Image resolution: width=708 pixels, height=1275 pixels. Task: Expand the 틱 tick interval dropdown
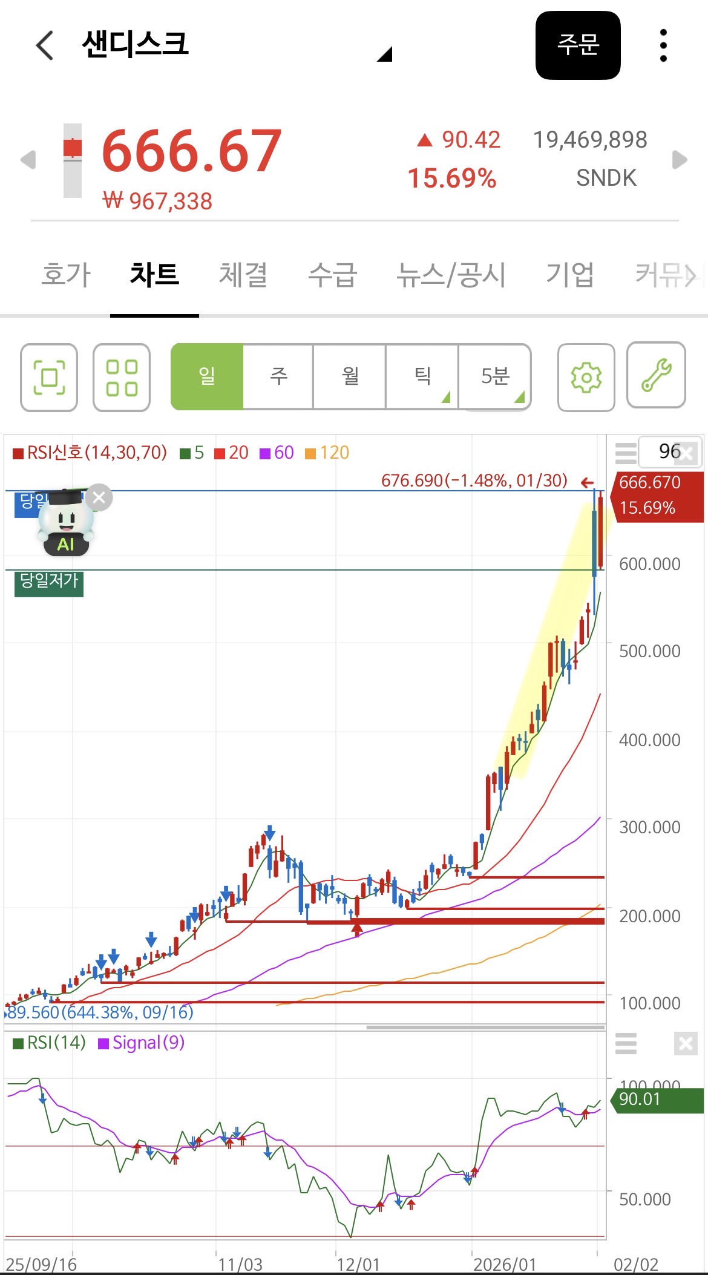pyautogui.click(x=422, y=376)
